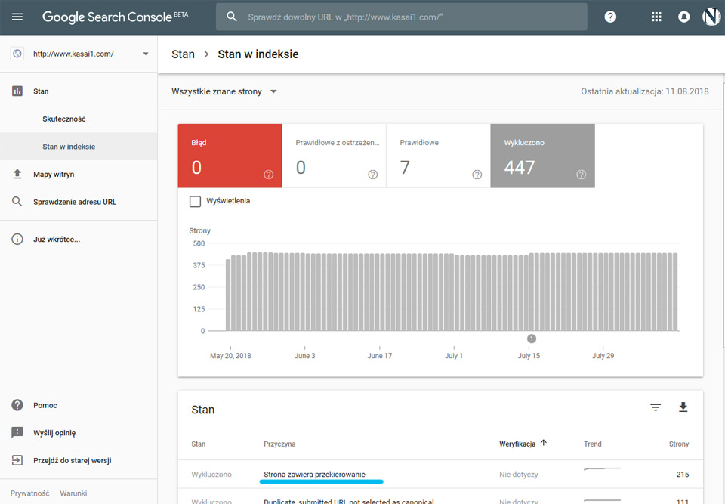Open help tooltip on the Wykluczono card

coord(582,175)
